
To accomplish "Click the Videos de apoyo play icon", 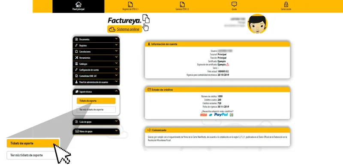I will click(77, 131).
